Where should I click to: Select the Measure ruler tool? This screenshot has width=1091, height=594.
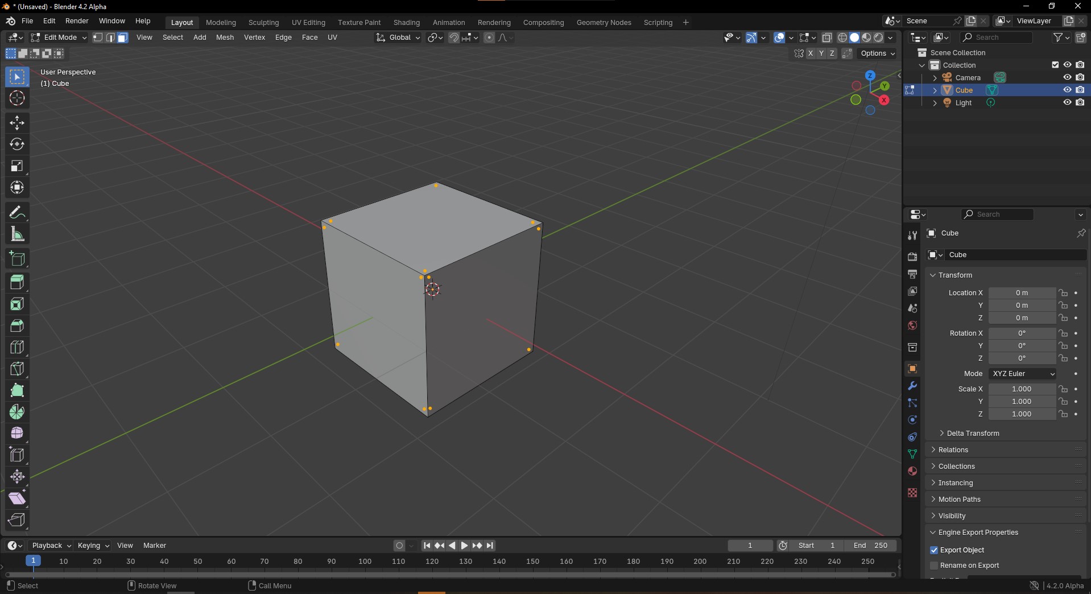pyautogui.click(x=17, y=234)
